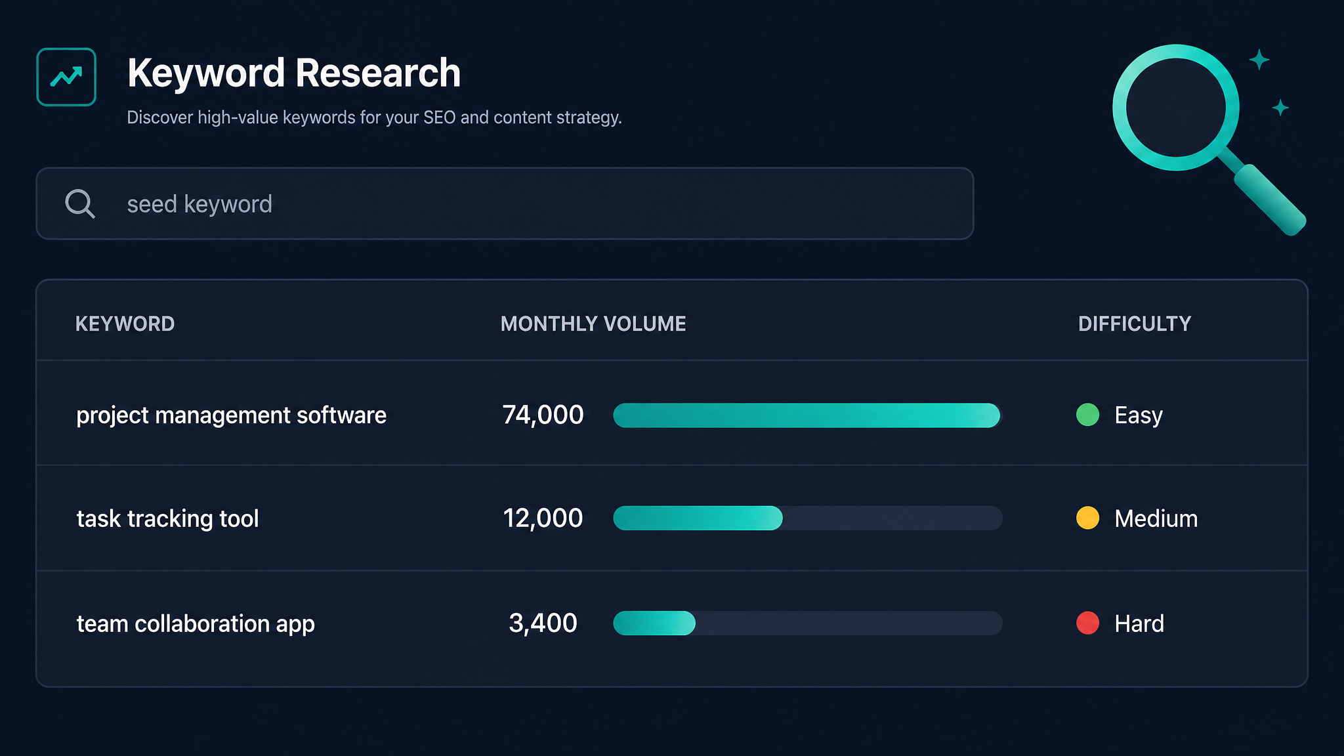Viewport: 1344px width, 756px height.
Task: Click the 3,400 volume progress bar
Action: (x=808, y=623)
